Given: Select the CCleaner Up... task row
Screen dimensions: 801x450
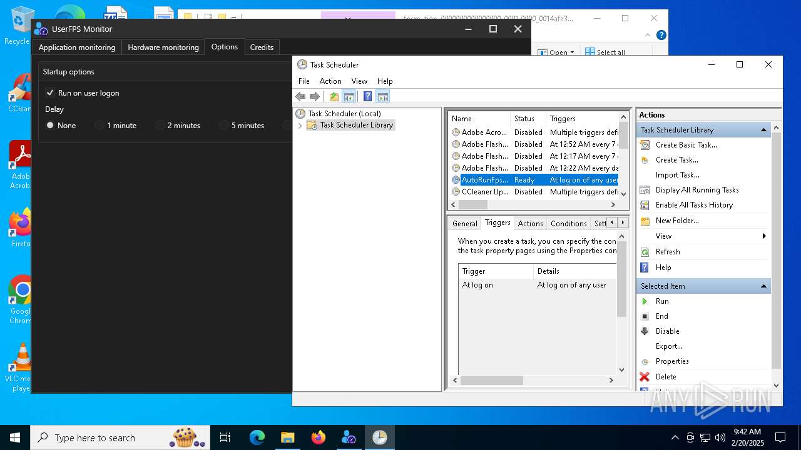Looking at the screenshot, I should (534, 192).
